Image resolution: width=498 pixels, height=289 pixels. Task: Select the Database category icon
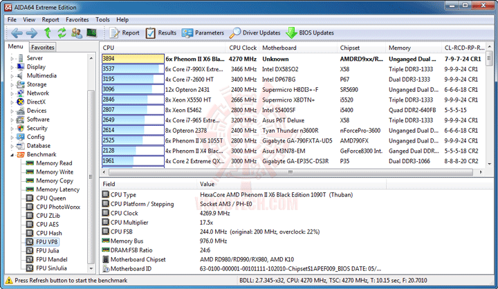(x=21, y=146)
